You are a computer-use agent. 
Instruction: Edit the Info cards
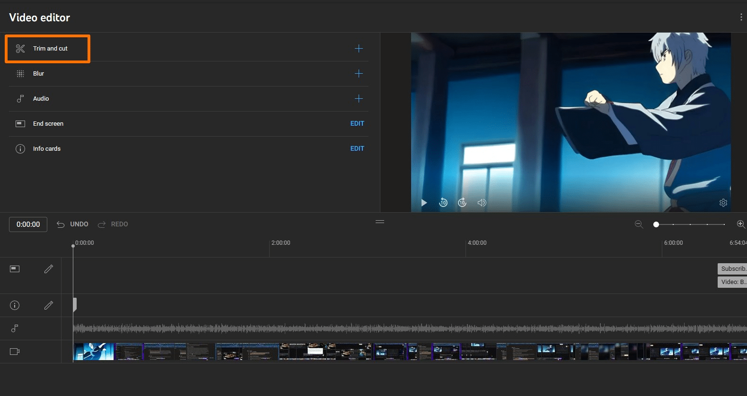click(x=357, y=149)
